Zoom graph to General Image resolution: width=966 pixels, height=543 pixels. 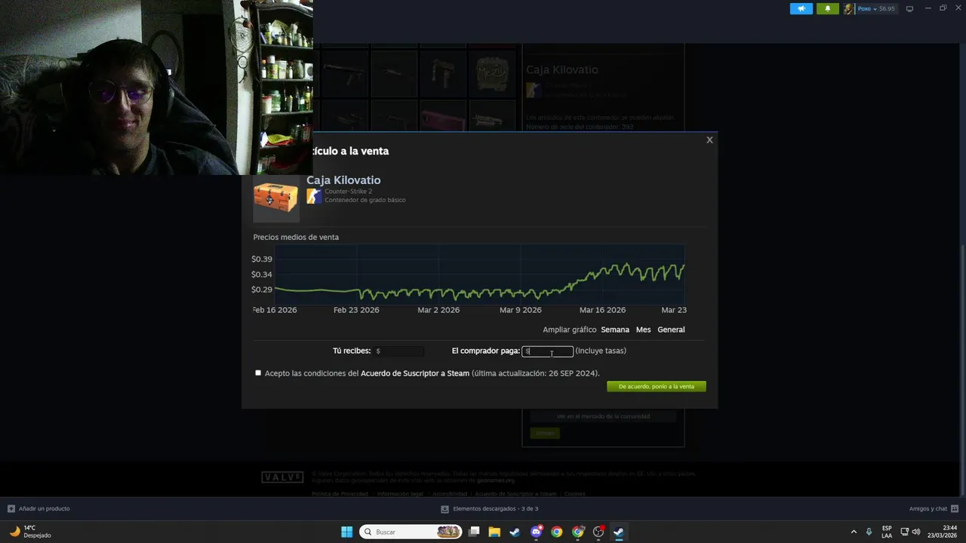[x=671, y=330]
